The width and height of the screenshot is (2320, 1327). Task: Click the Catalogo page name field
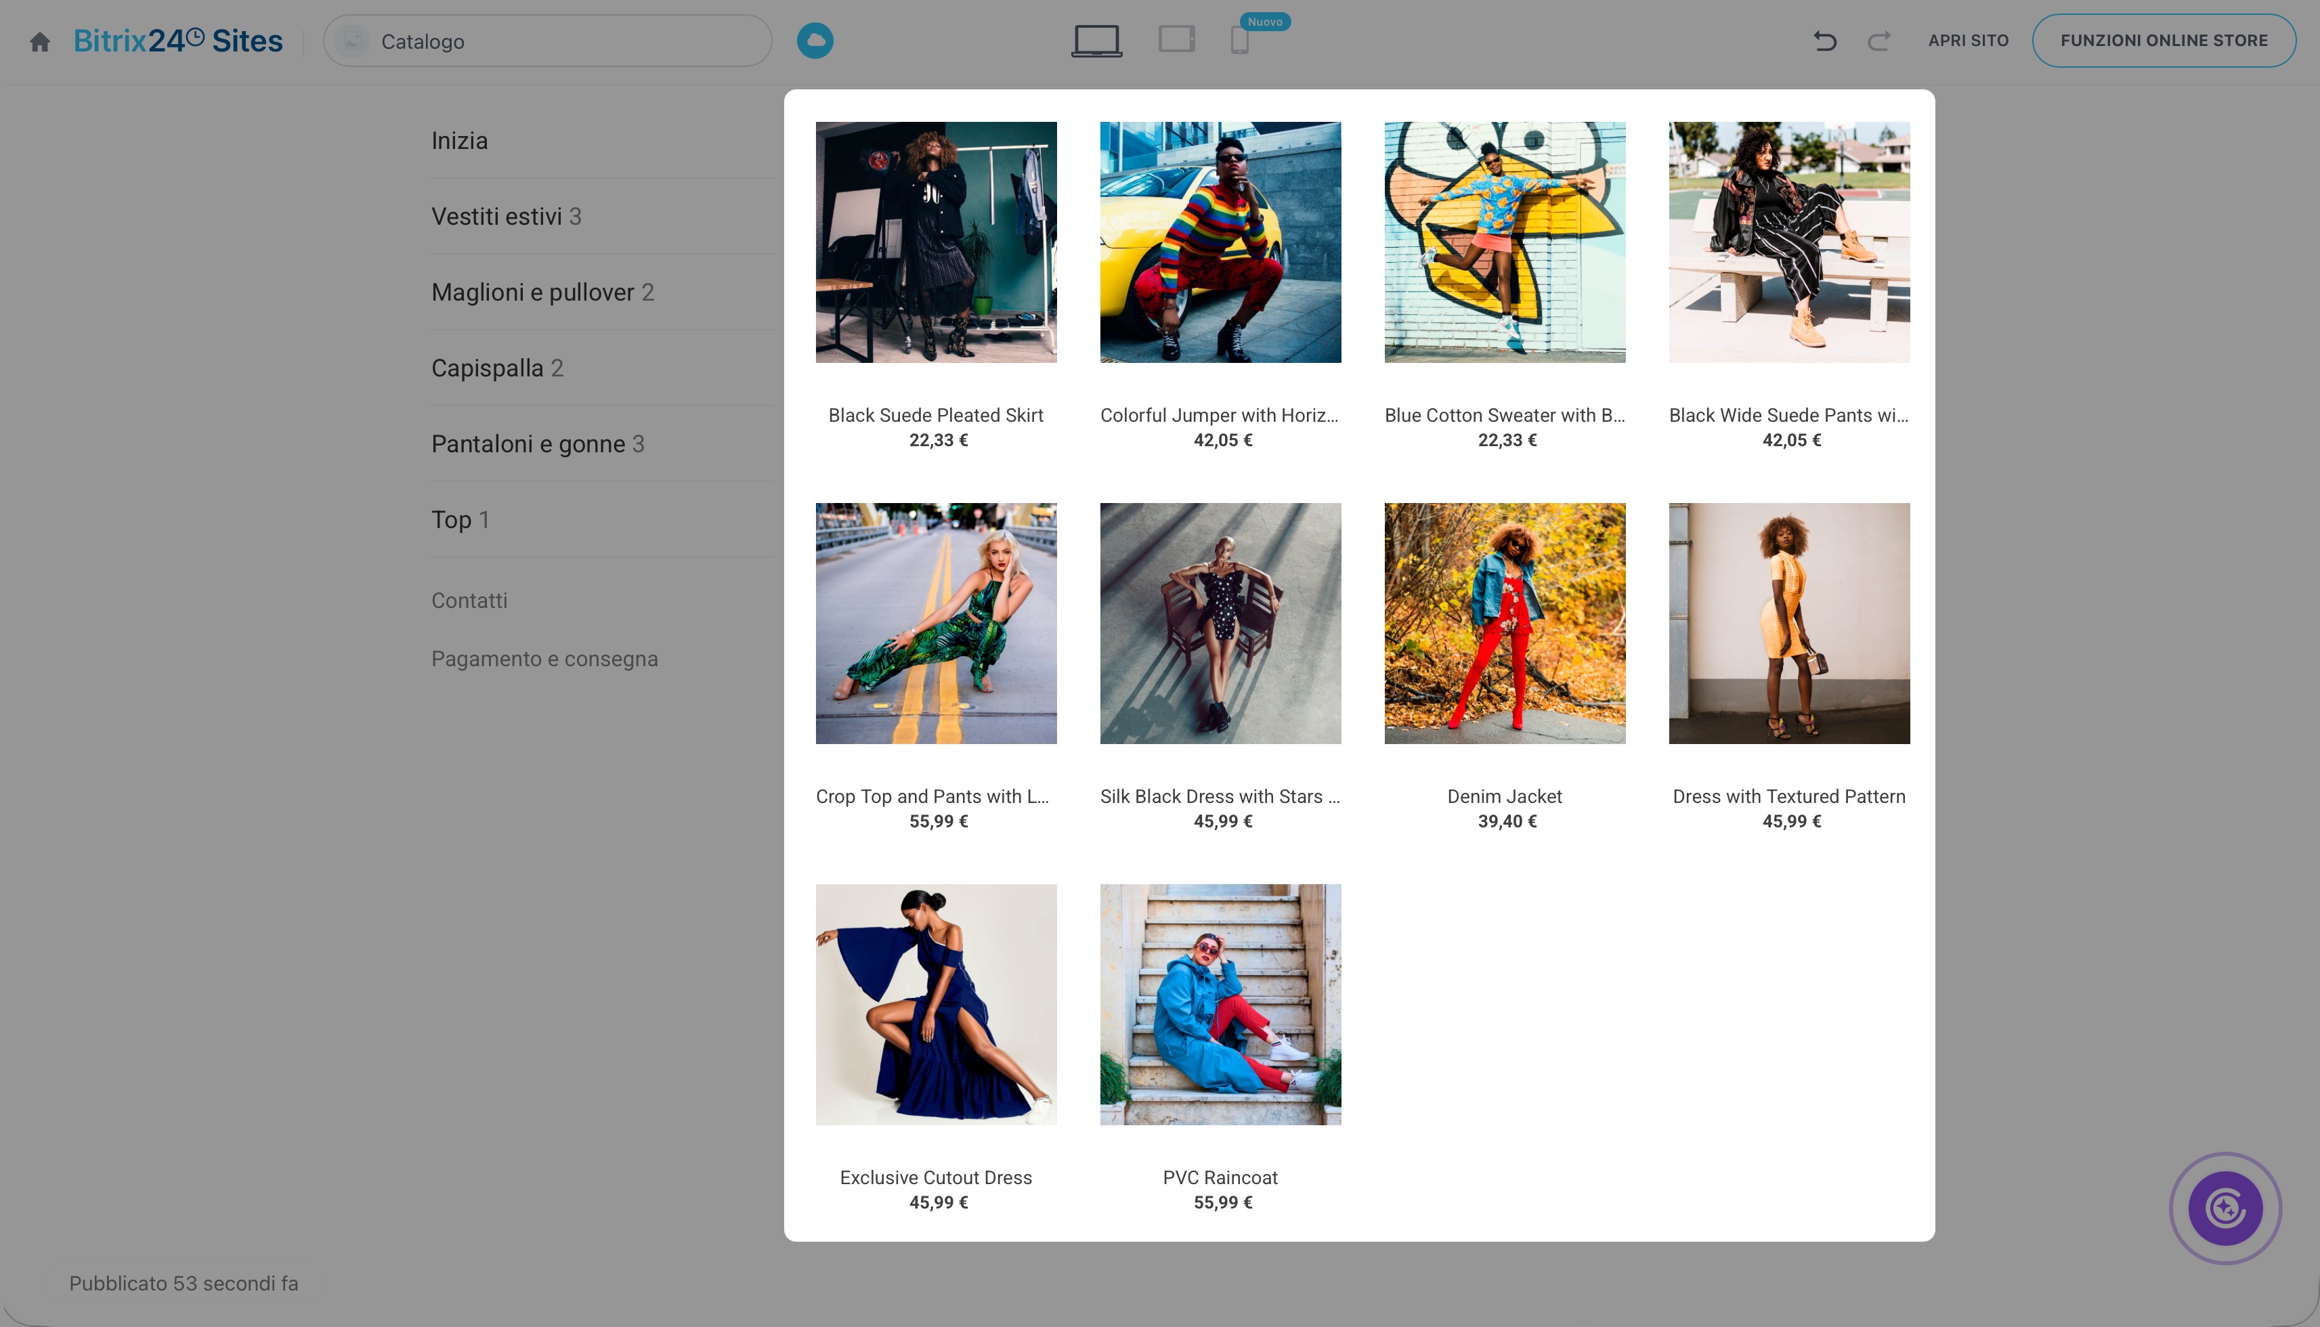548,41
